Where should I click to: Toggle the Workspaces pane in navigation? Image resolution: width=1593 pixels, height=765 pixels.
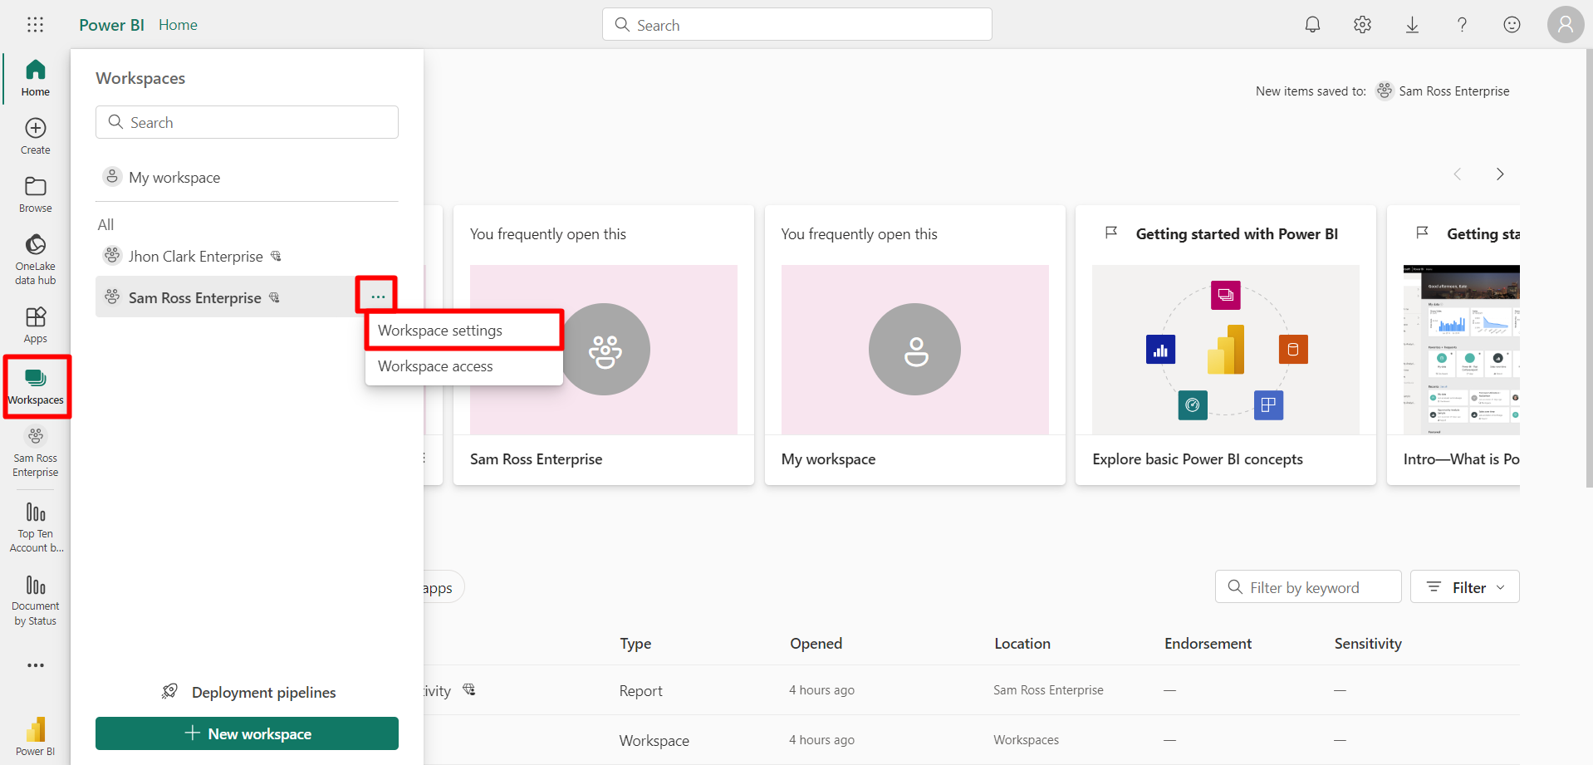point(36,386)
